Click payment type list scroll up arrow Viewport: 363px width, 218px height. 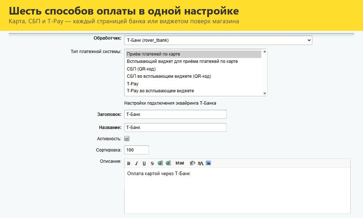click(265, 52)
